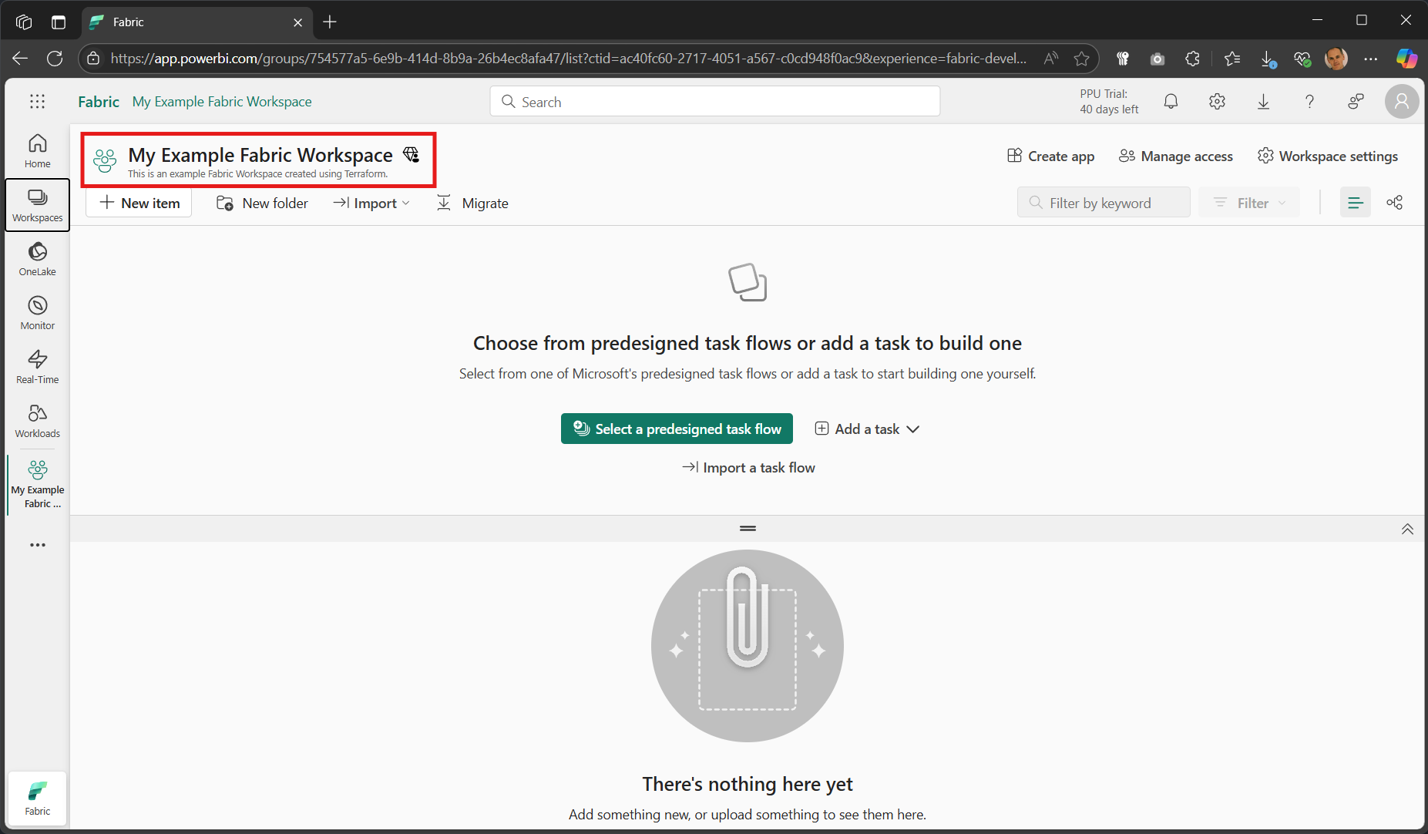Switch to list view

point(1355,203)
